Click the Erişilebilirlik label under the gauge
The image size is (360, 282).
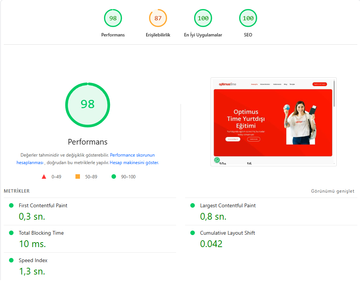tap(158, 35)
